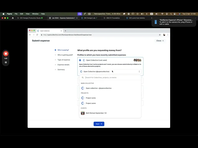Viewport: 198px width, 148px height.
Task: Bookmark the page with the star icon
Action: 160,35
